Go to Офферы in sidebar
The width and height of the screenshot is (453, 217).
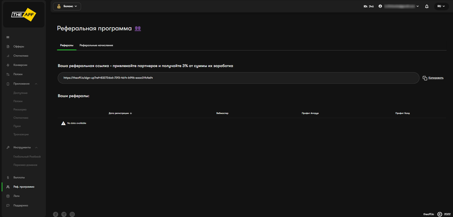click(19, 46)
